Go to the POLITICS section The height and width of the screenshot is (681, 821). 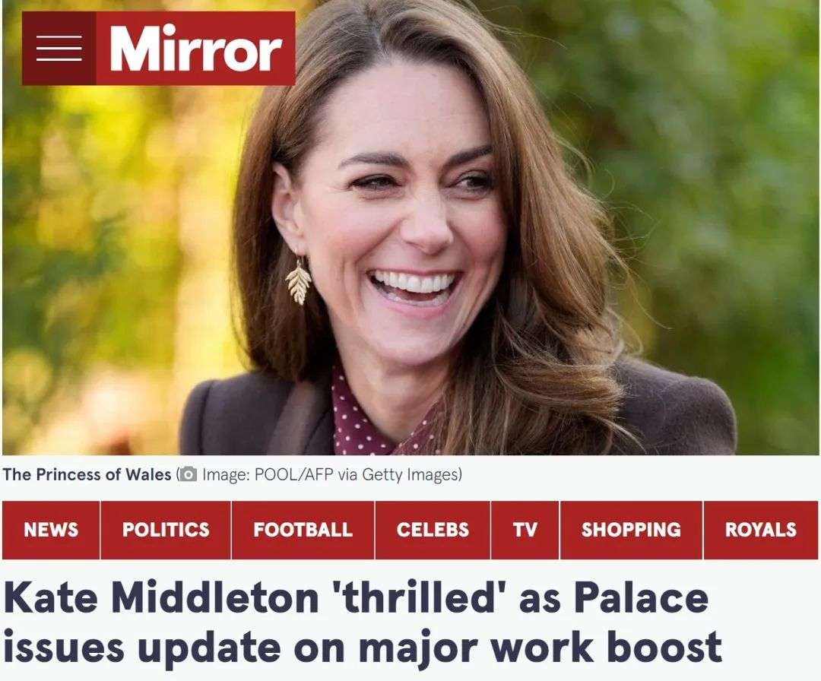[x=166, y=530]
